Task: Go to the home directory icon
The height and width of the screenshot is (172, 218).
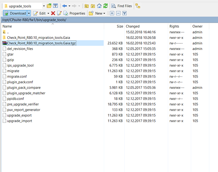Action: [x=99, y=6]
